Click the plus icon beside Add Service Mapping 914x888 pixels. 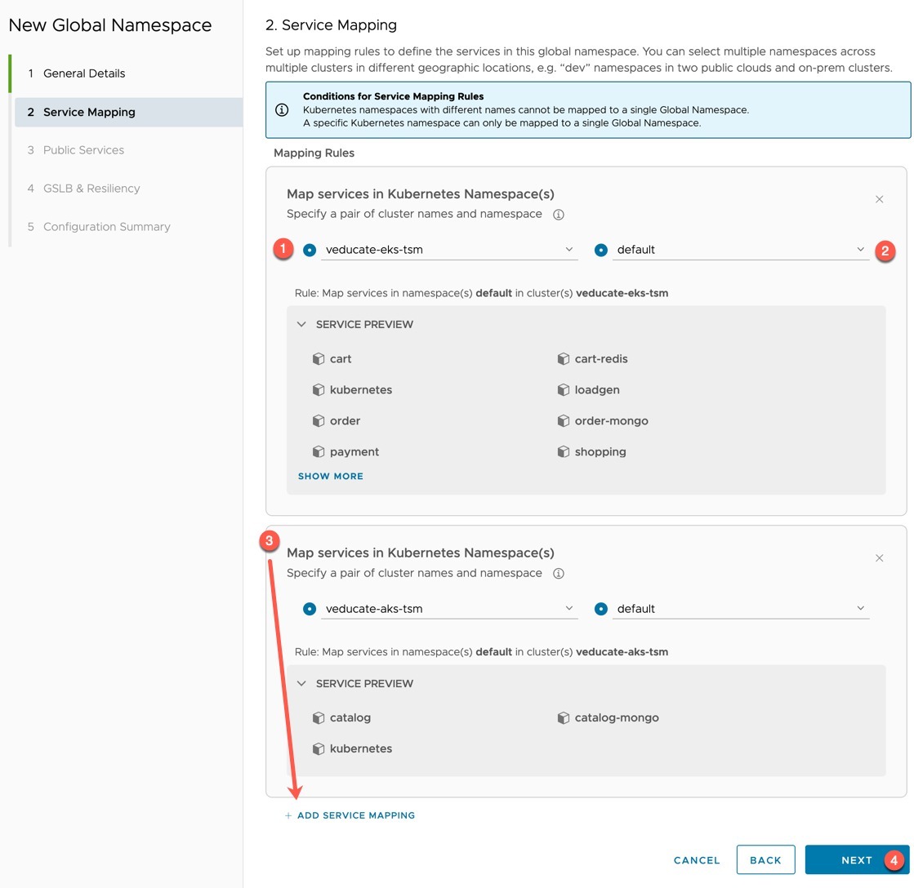(288, 816)
